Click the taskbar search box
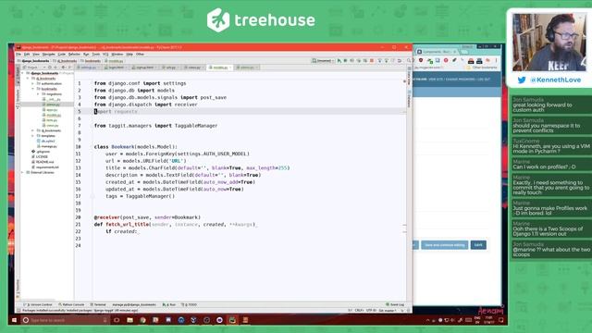 (65, 320)
